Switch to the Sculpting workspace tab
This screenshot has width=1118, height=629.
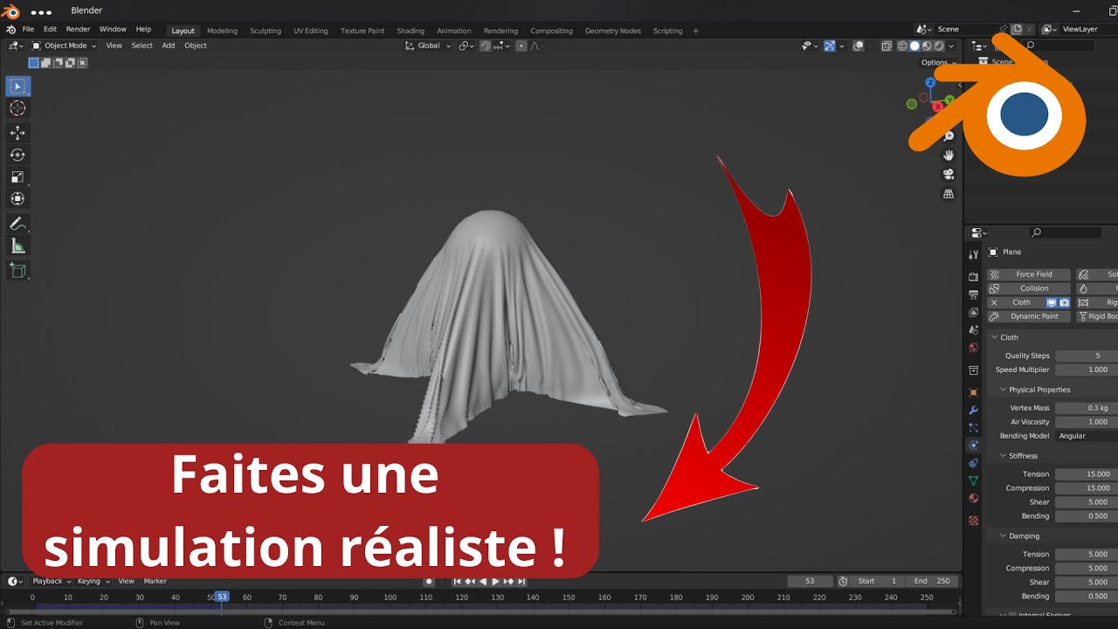click(x=266, y=31)
